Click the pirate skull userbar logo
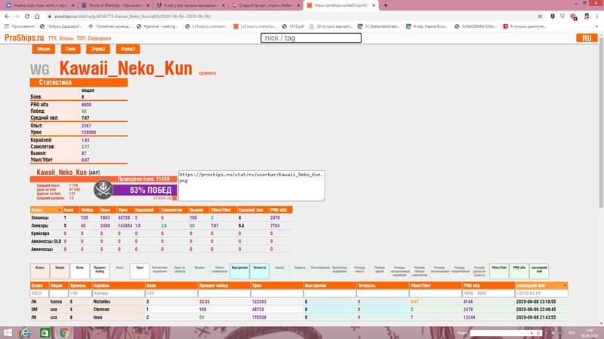The height and width of the screenshot is (339, 604). (x=103, y=189)
